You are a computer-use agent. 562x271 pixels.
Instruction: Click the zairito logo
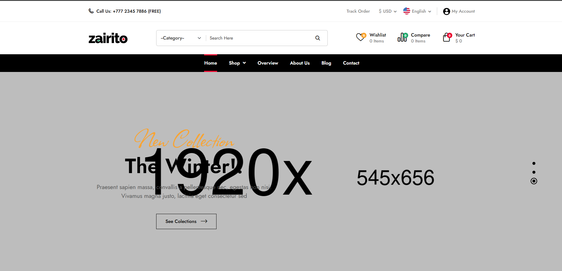(108, 38)
